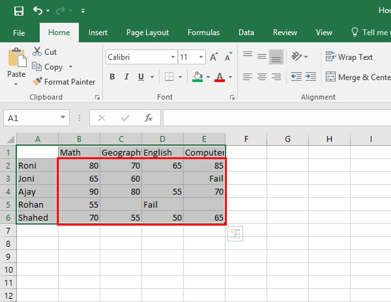Image resolution: width=391 pixels, height=302 pixels.
Task: Click the Select All corner triangle
Action: click(x=10, y=139)
